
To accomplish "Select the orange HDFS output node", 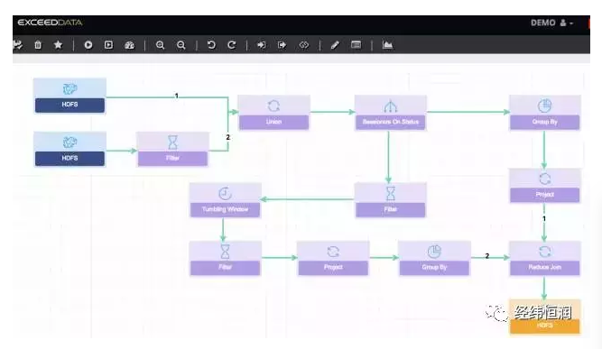I will 545,317.
